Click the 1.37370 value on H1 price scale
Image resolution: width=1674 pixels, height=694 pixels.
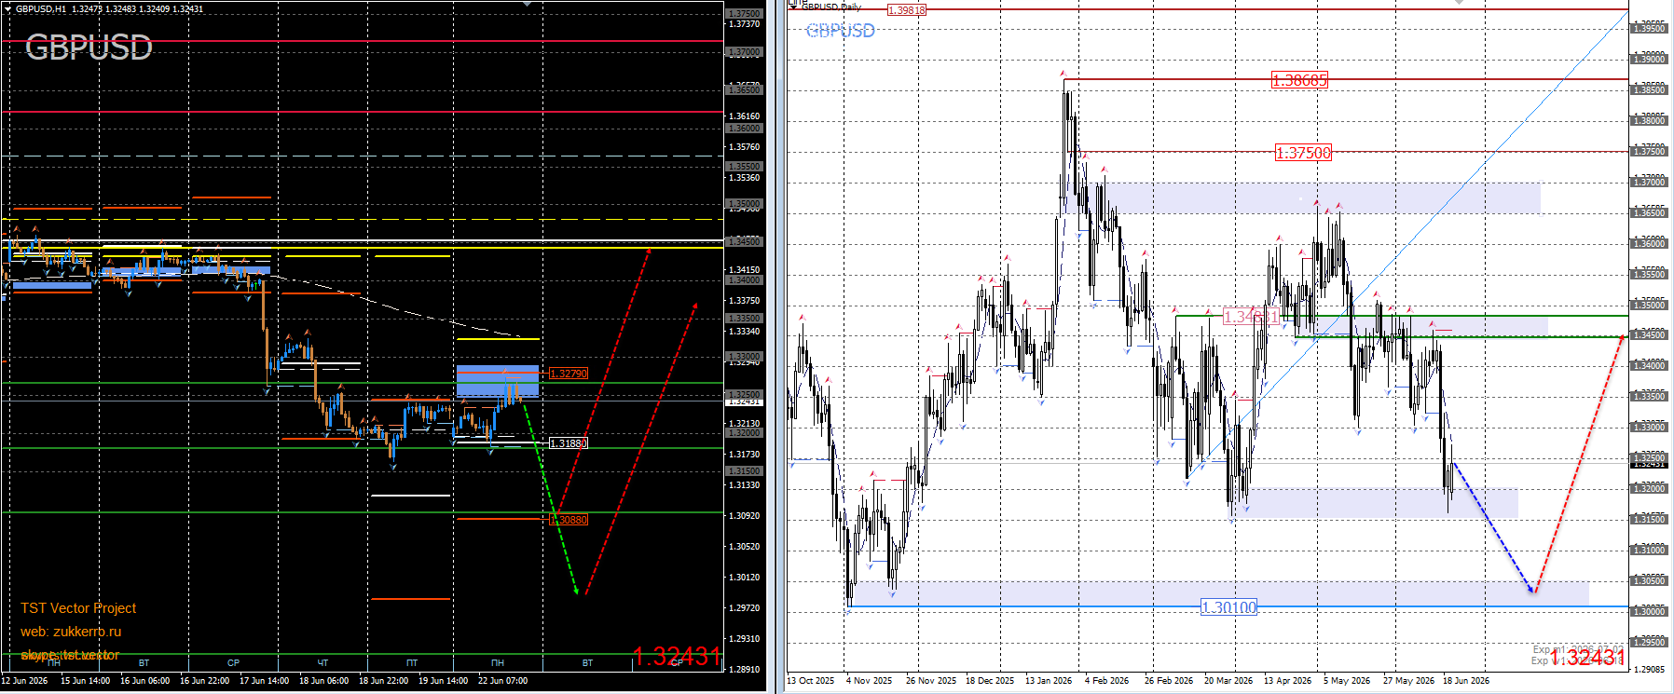(744, 24)
